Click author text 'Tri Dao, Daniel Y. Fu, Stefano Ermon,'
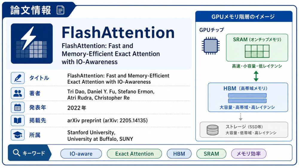This screenshot has height=168, width=299. click(x=111, y=92)
